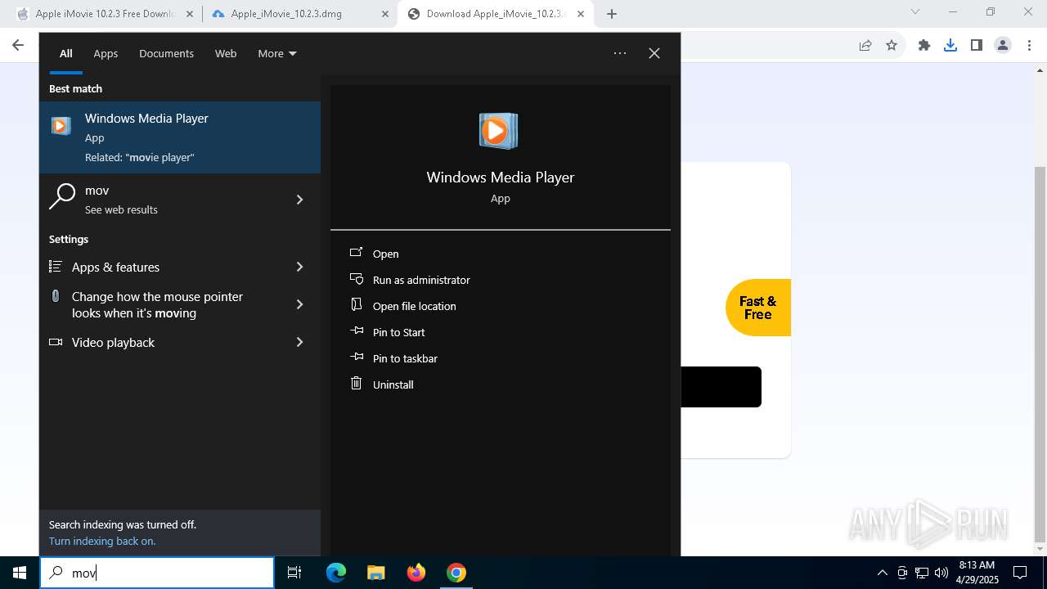Open the notification center icon
Viewport: 1047px width, 589px height.
pos(1020,573)
